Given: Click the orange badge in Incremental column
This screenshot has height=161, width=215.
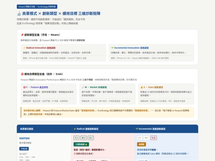Looking at the screenshot, I should click(x=141, y=144).
